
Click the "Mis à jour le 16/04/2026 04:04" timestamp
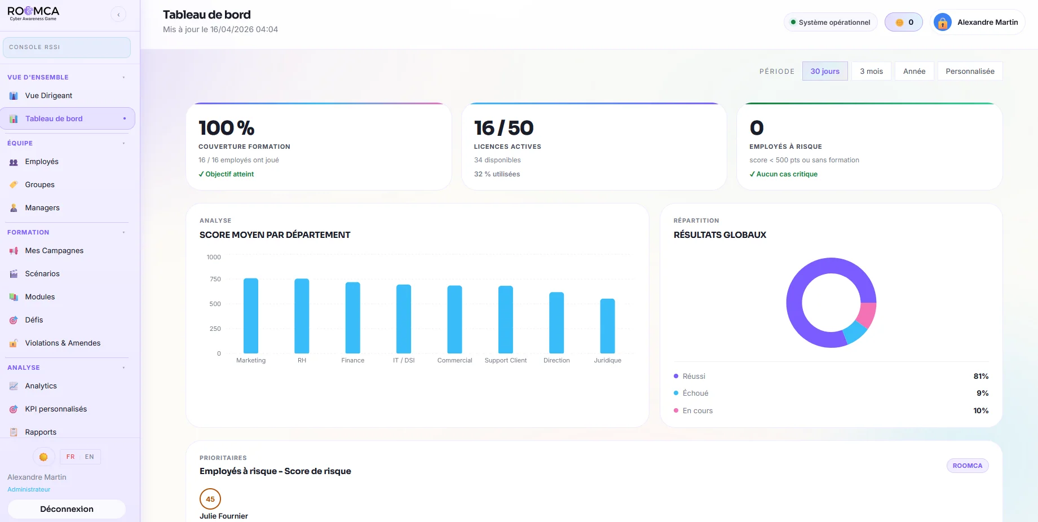220,29
